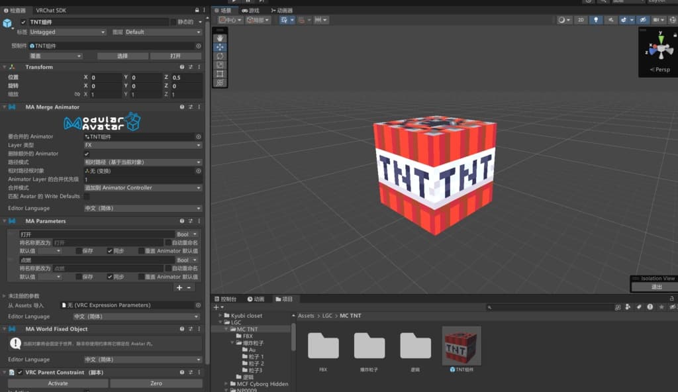
Task: Click the 退出 button in Isolation View
Action: point(656,287)
